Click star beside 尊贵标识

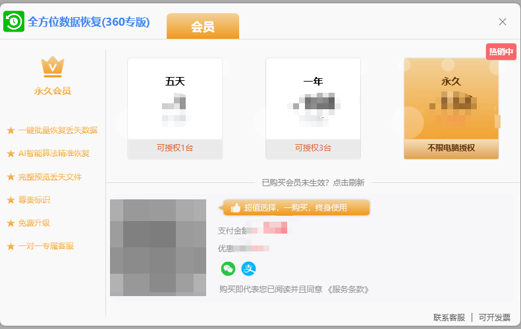tap(11, 200)
